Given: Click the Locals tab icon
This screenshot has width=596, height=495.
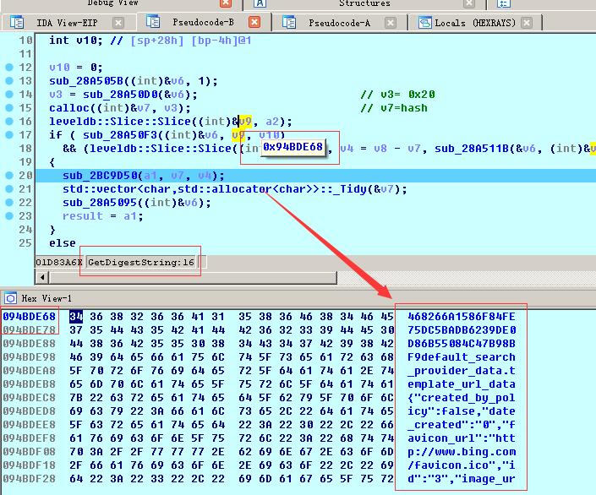Looking at the screenshot, I should pos(425,23).
